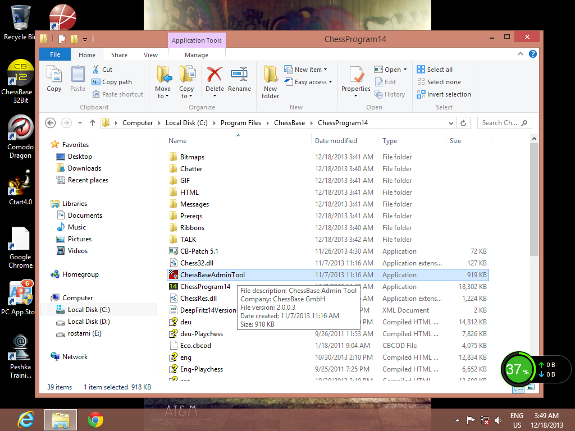Click Copy path in the ribbon
This screenshot has height=431, width=575.
tap(112, 82)
